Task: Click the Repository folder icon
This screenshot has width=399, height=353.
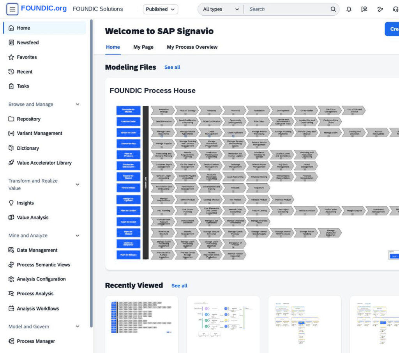Action: coord(11,119)
